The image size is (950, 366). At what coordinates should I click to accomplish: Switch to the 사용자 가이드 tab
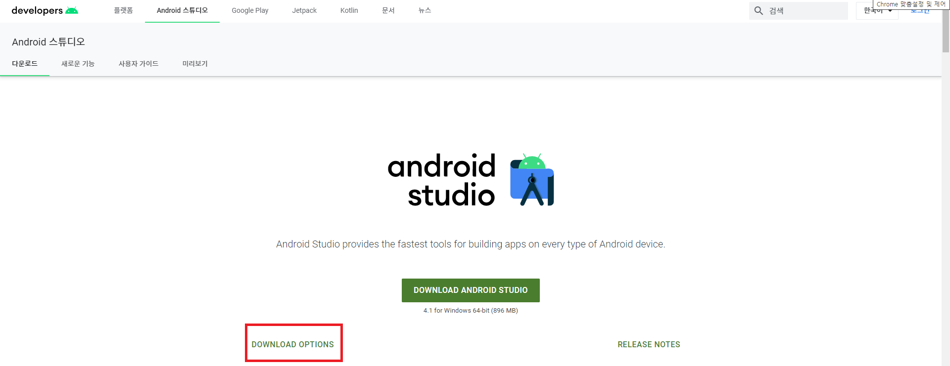[x=139, y=64]
